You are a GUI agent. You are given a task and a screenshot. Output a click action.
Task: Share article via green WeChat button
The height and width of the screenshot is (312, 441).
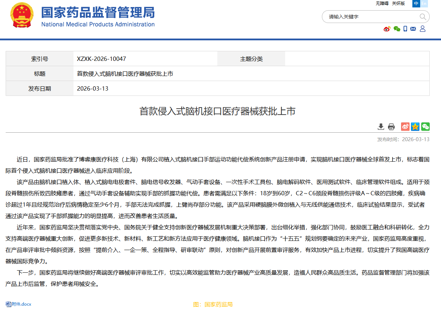425,127
